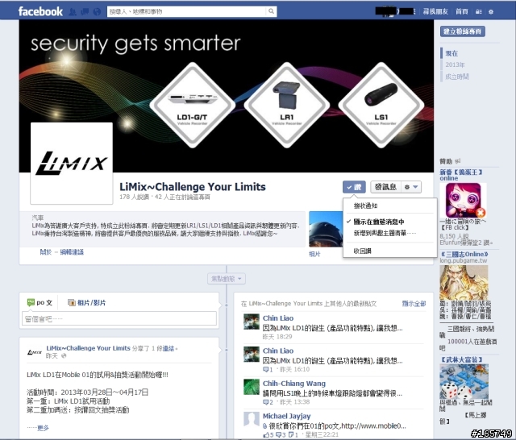Image resolution: width=516 pixels, height=440 pixels.
Task: Click Michael Jayjay default avatar
Action: tap(251, 420)
